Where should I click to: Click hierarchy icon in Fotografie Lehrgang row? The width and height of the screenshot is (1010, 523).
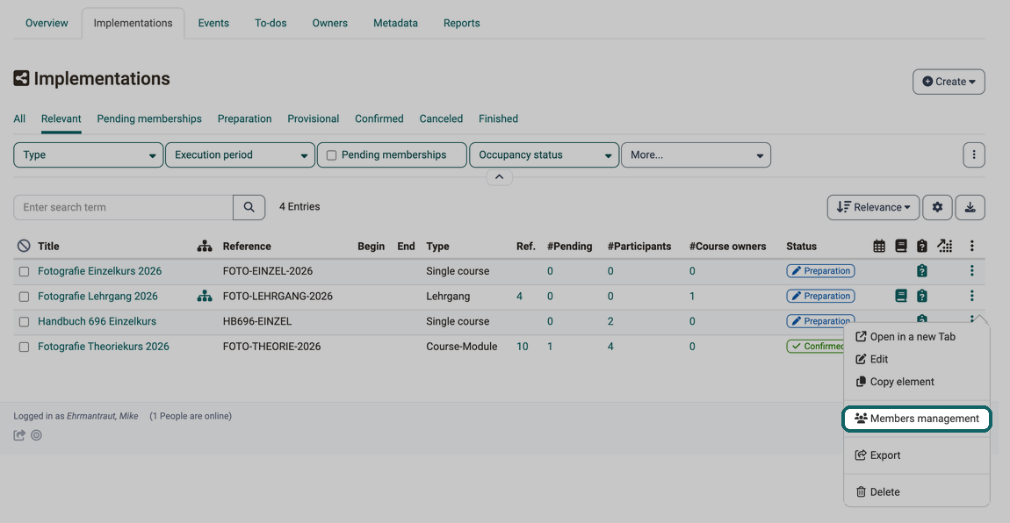click(x=205, y=296)
